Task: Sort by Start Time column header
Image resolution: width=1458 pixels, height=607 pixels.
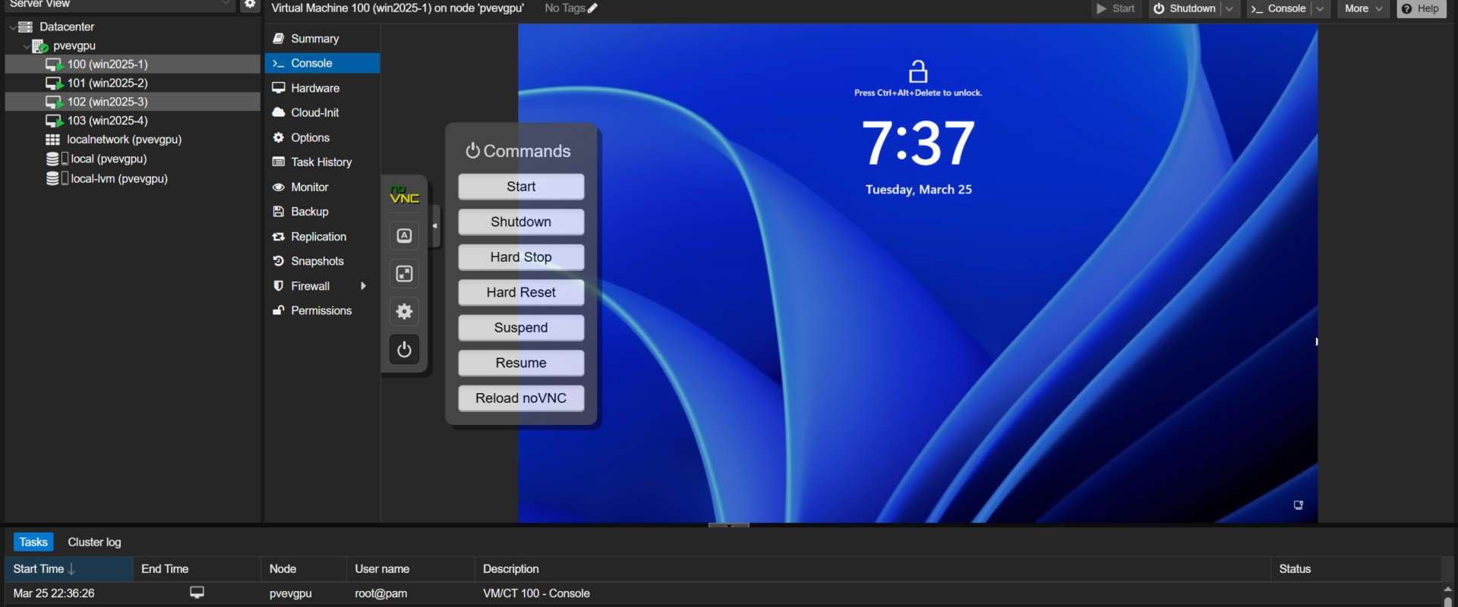Action: pyautogui.click(x=69, y=569)
